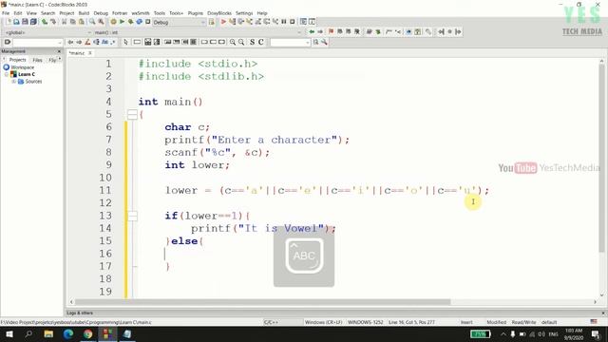The width and height of the screenshot is (608, 342).
Task: Open the Search menu
Action: tap(48, 13)
